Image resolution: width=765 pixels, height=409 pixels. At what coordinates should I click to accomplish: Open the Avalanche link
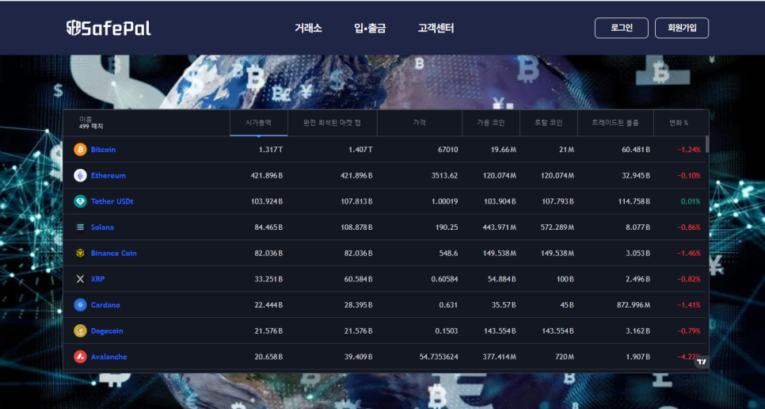108,356
